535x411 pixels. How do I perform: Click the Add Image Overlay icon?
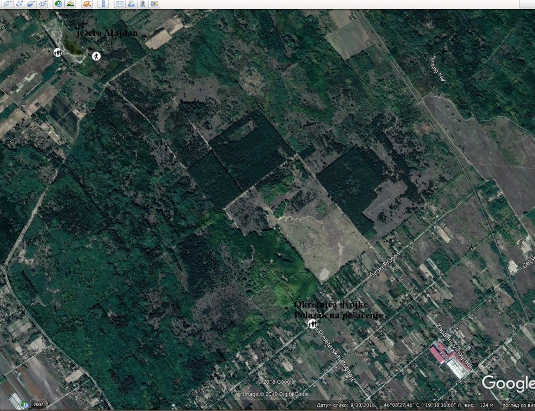[31, 4]
